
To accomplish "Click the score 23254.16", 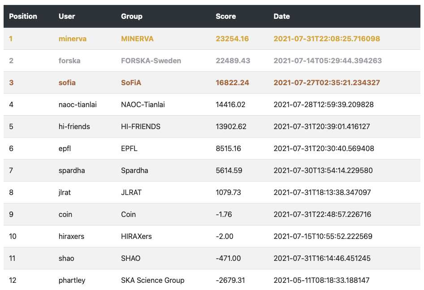I will tap(232, 39).
